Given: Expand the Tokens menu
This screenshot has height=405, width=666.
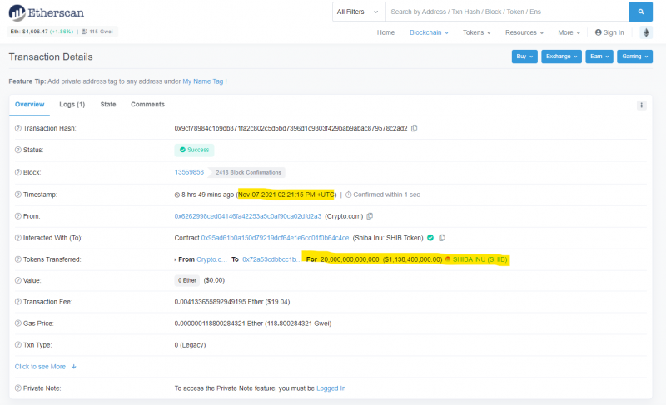Looking at the screenshot, I should 476,32.
